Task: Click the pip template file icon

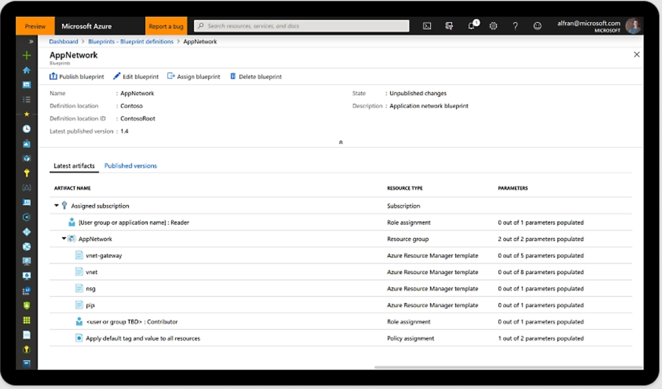Action: 79,304
